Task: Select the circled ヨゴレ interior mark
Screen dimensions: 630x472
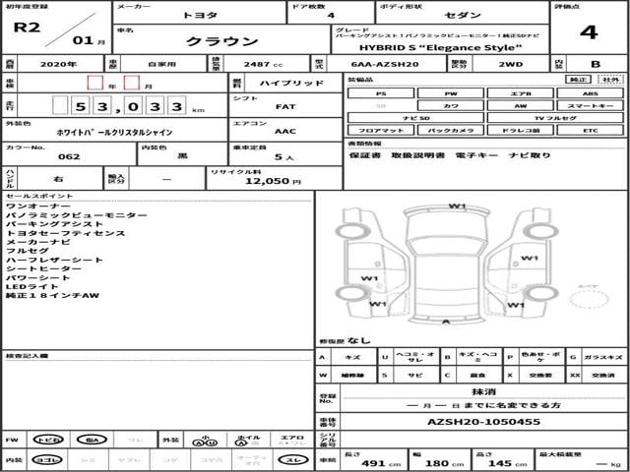Action: 47,460
